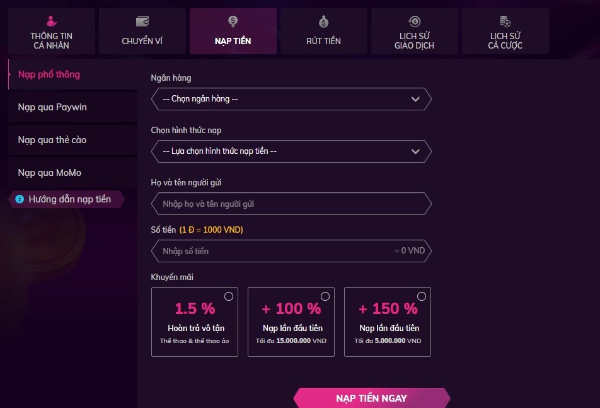This screenshot has height=408, width=600.
Task: Select the +150% first deposit promotion radio
Action: pos(422,296)
